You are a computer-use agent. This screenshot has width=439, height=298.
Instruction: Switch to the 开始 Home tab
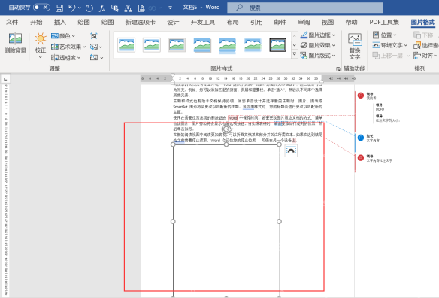(x=36, y=22)
